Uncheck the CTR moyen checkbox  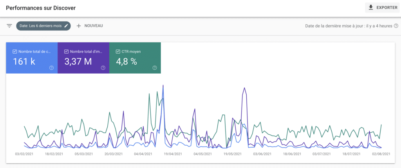118,52
